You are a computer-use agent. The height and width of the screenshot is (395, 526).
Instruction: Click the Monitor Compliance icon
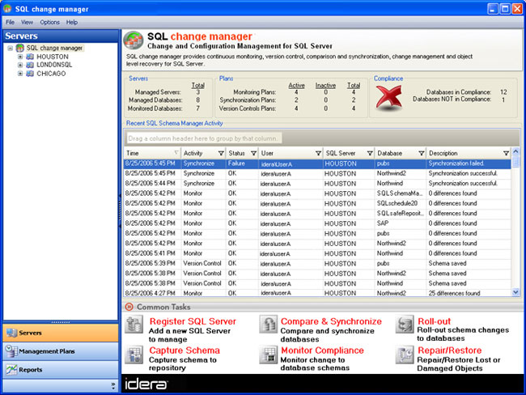tap(269, 355)
